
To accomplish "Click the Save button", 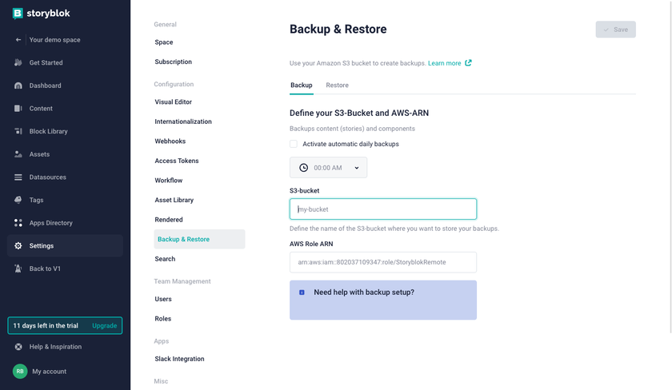I will click(x=615, y=30).
